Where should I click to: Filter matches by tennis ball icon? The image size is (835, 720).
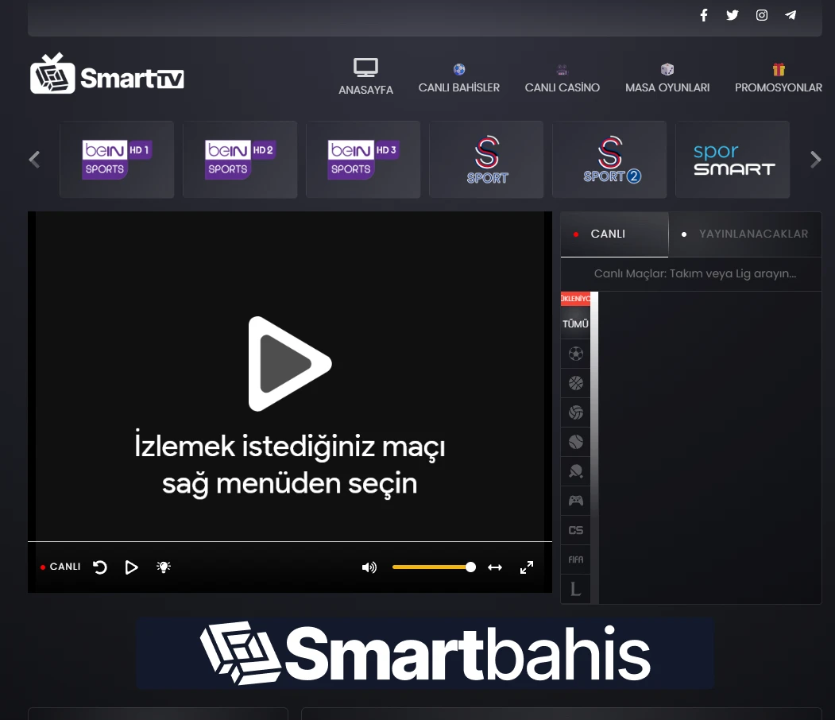[576, 442]
